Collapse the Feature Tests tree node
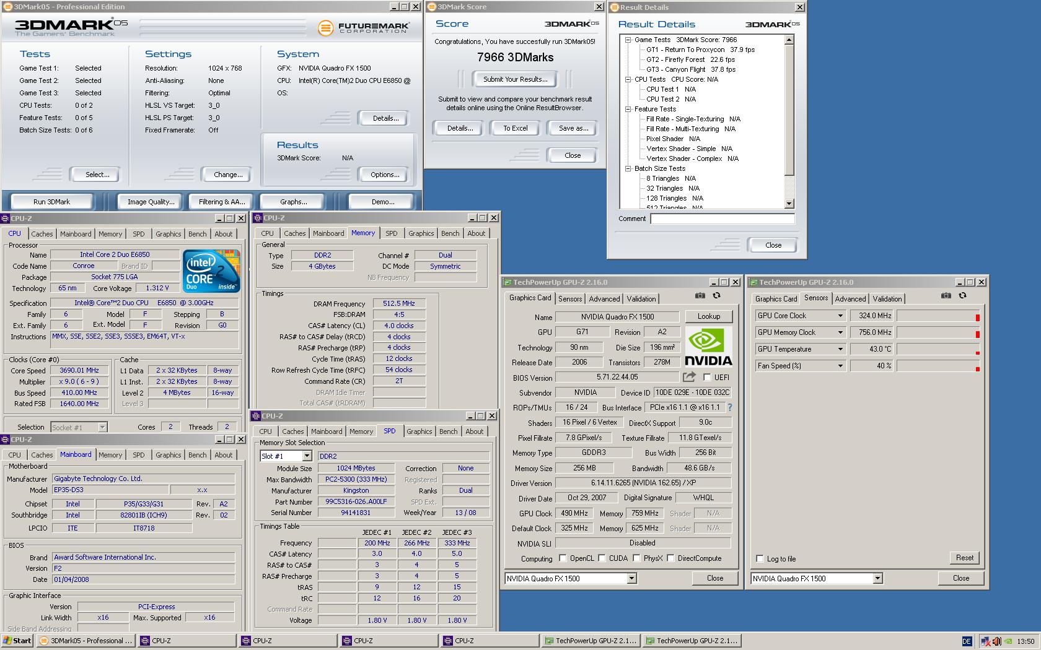This screenshot has width=1041, height=650. click(628, 109)
